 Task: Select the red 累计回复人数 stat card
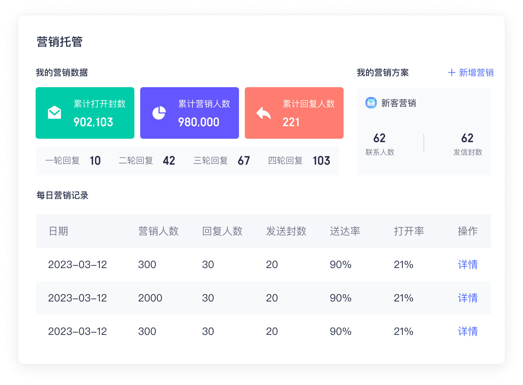(294, 113)
